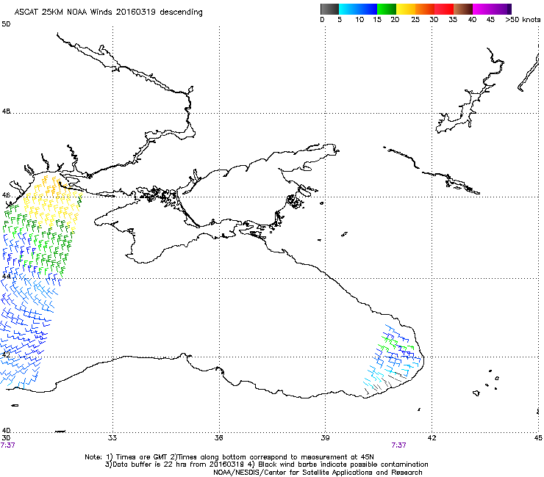Click the latitude label '50'

6,24
